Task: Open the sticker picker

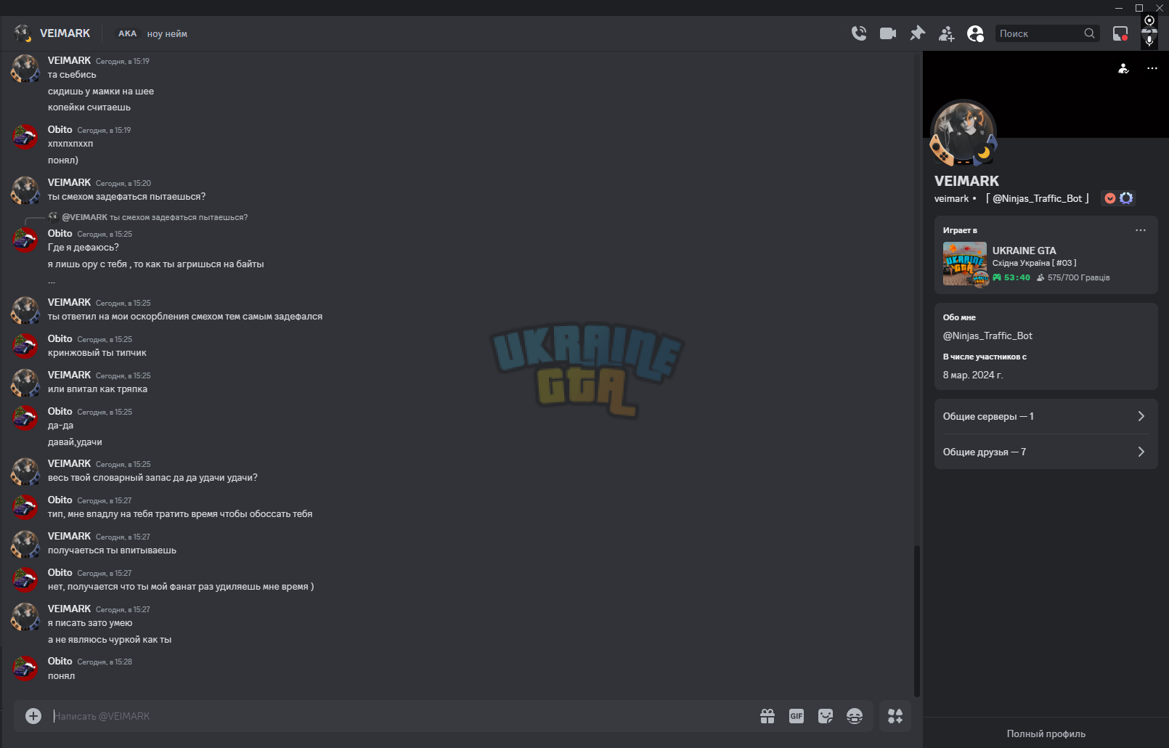Action: (826, 716)
